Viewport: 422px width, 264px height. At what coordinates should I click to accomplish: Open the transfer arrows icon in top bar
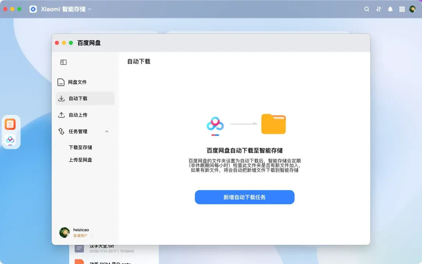tap(378, 9)
